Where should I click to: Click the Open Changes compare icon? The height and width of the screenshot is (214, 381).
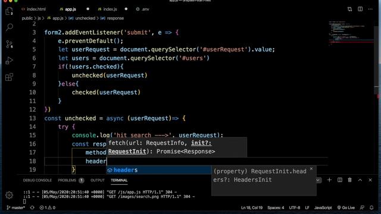(349, 10)
